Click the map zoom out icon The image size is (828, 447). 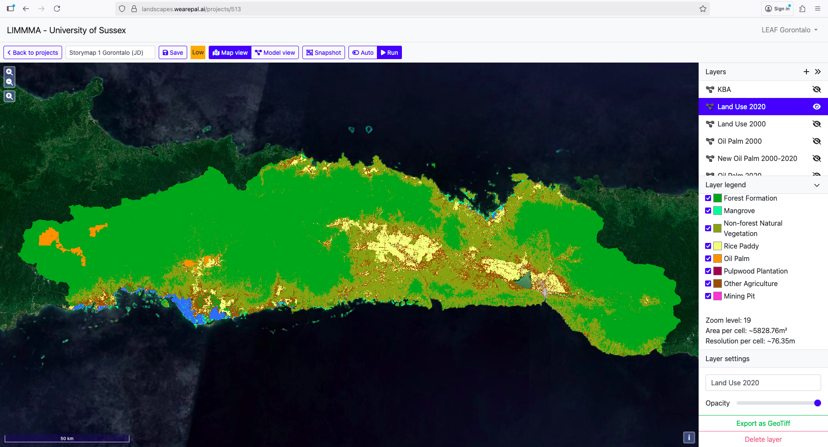[9, 82]
